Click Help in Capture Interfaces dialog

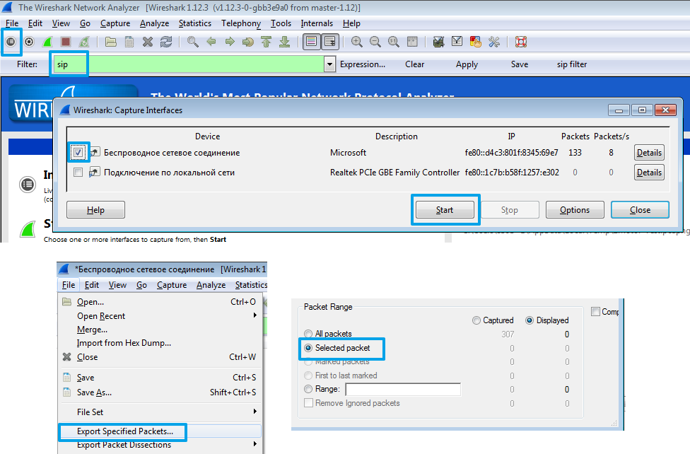(x=95, y=210)
